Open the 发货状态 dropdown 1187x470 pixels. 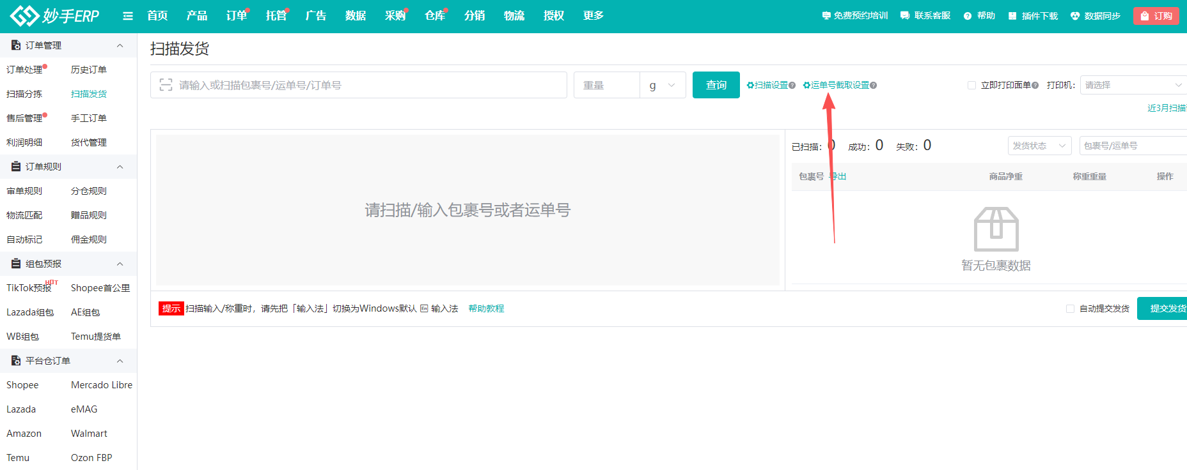(1039, 146)
